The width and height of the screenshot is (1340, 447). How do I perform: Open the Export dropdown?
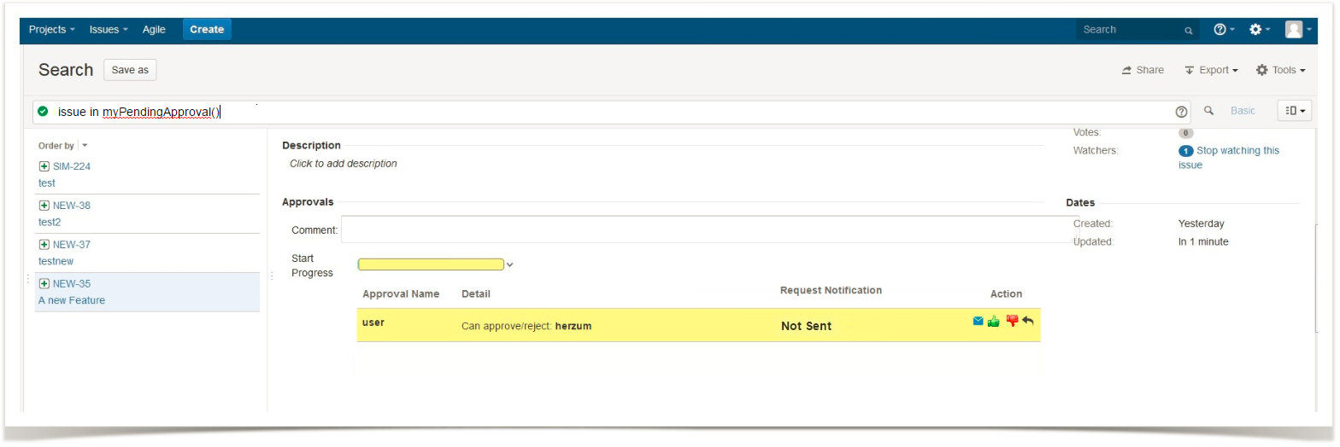[1212, 70]
